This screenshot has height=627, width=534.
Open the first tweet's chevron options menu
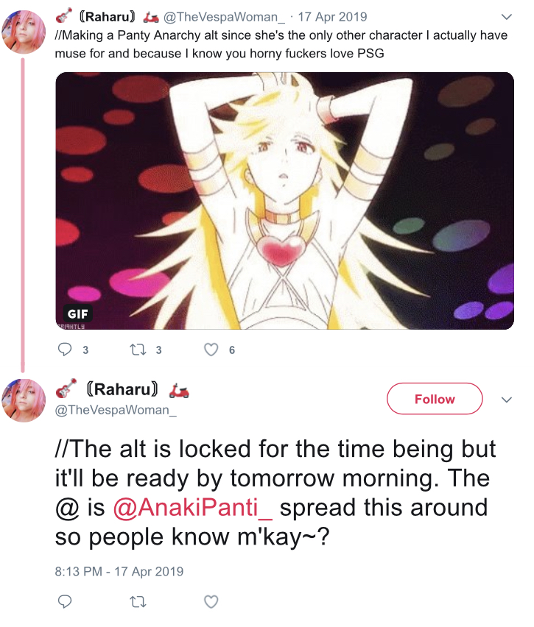pyautogui.click(x=507, y=17)
